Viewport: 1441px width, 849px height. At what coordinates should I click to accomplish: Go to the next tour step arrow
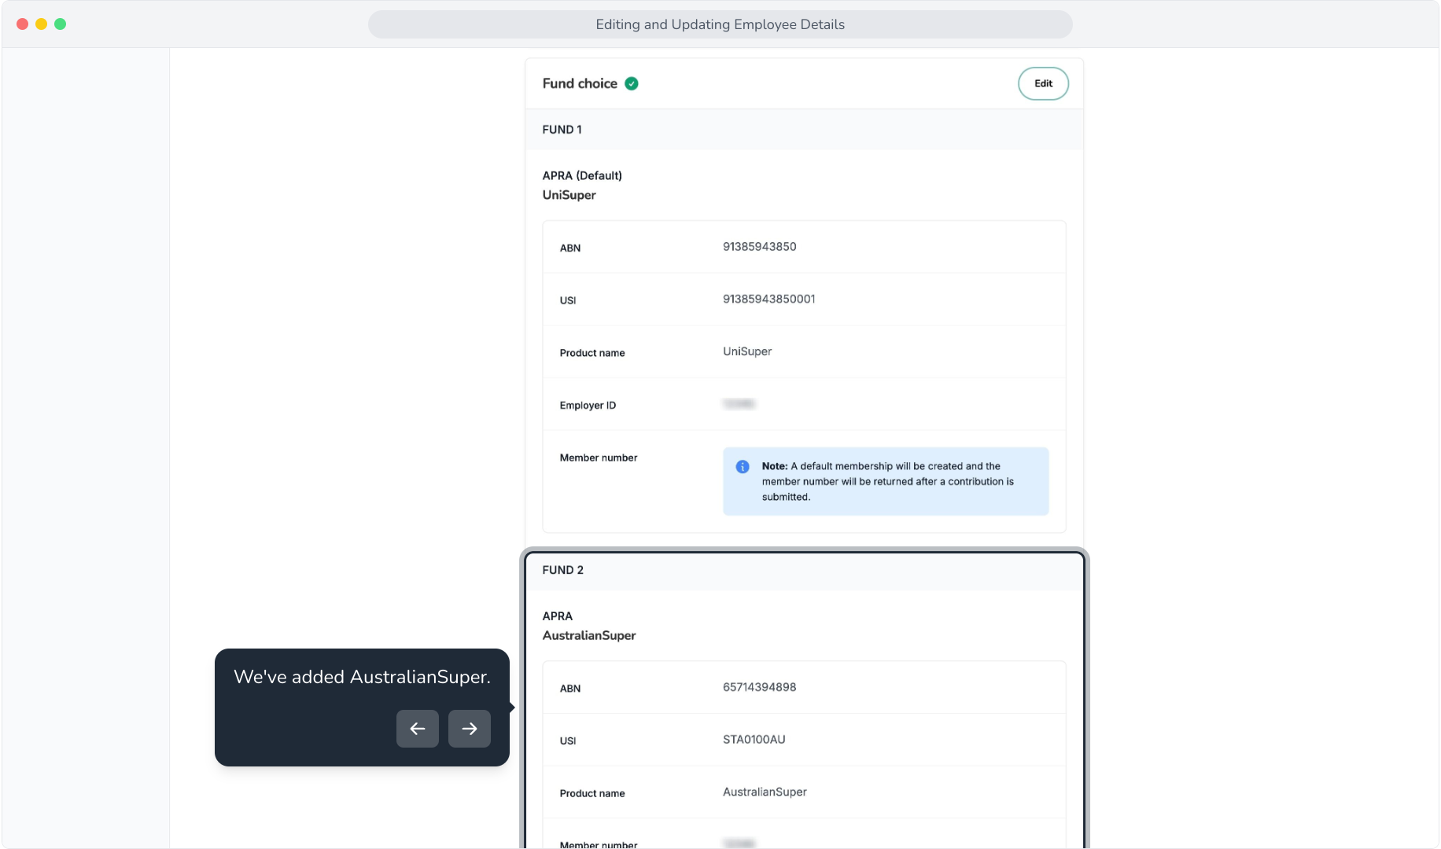(470, 729)
